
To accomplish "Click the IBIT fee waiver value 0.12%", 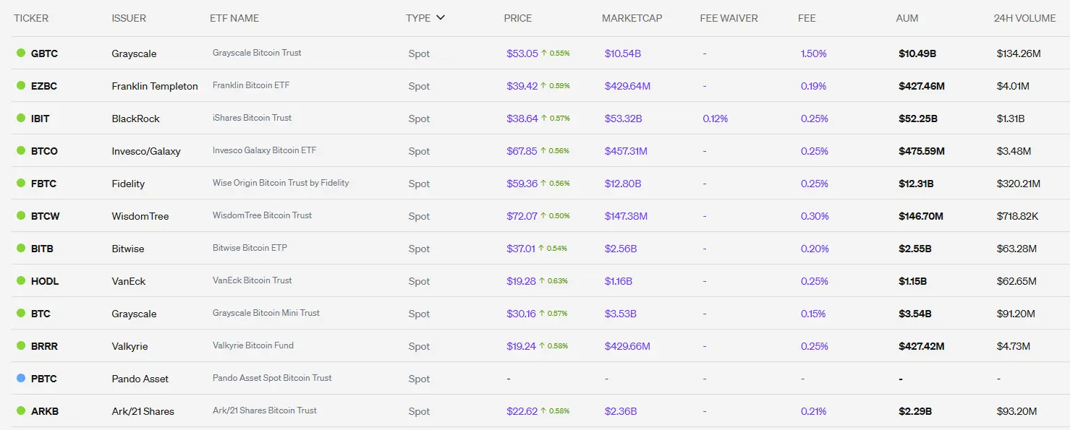I will point(715,119).
